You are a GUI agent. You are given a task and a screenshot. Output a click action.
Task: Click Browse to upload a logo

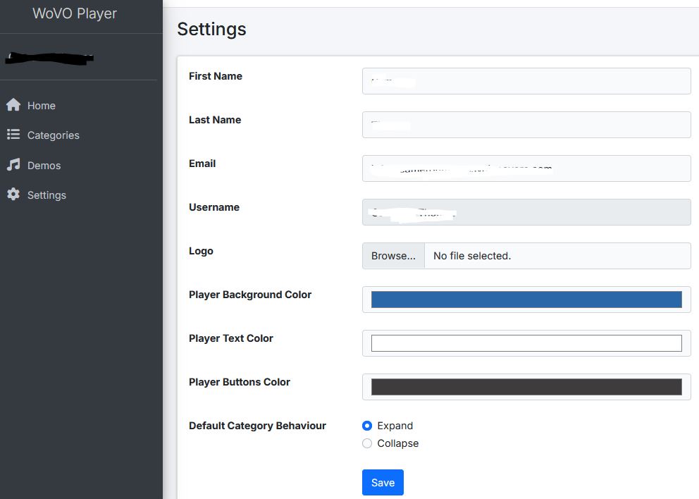pyautogui.click(x=393, y=256)
